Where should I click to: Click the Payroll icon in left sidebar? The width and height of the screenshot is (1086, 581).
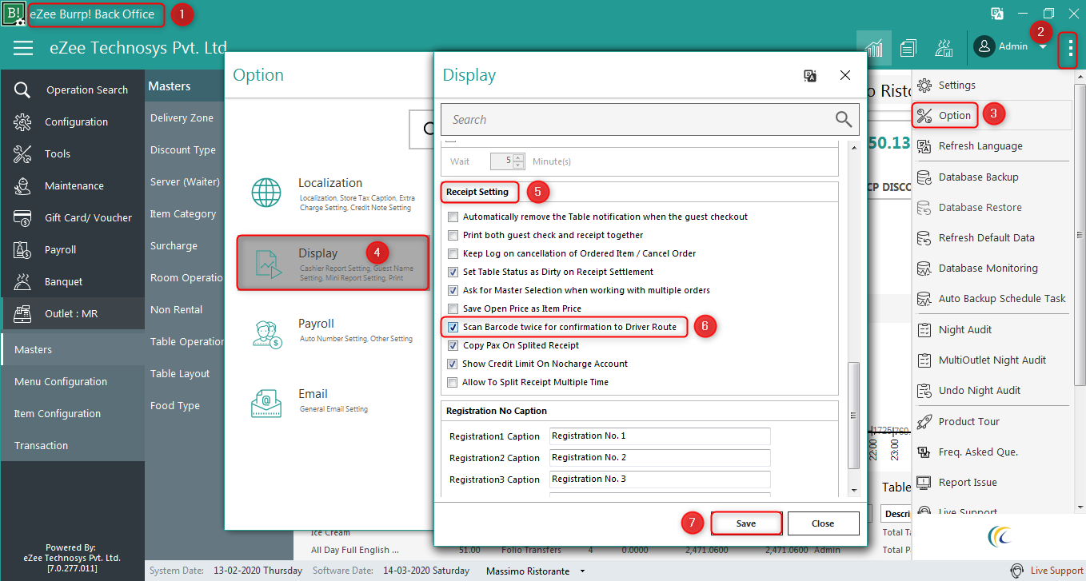pyautogui.click(x=22, y=249)
